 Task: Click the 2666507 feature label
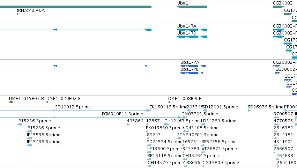(x=283, y=149)
